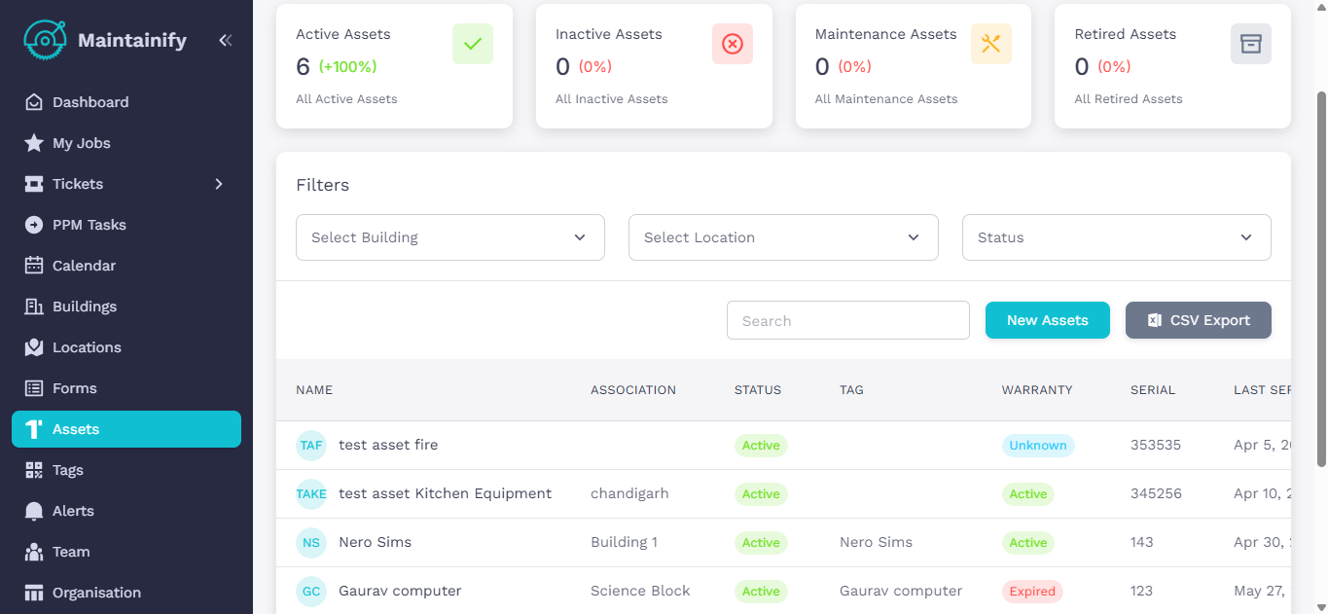Open the Calendar sidebar item
This screenshot has width=1328, height=614.
tap(84, 266)
